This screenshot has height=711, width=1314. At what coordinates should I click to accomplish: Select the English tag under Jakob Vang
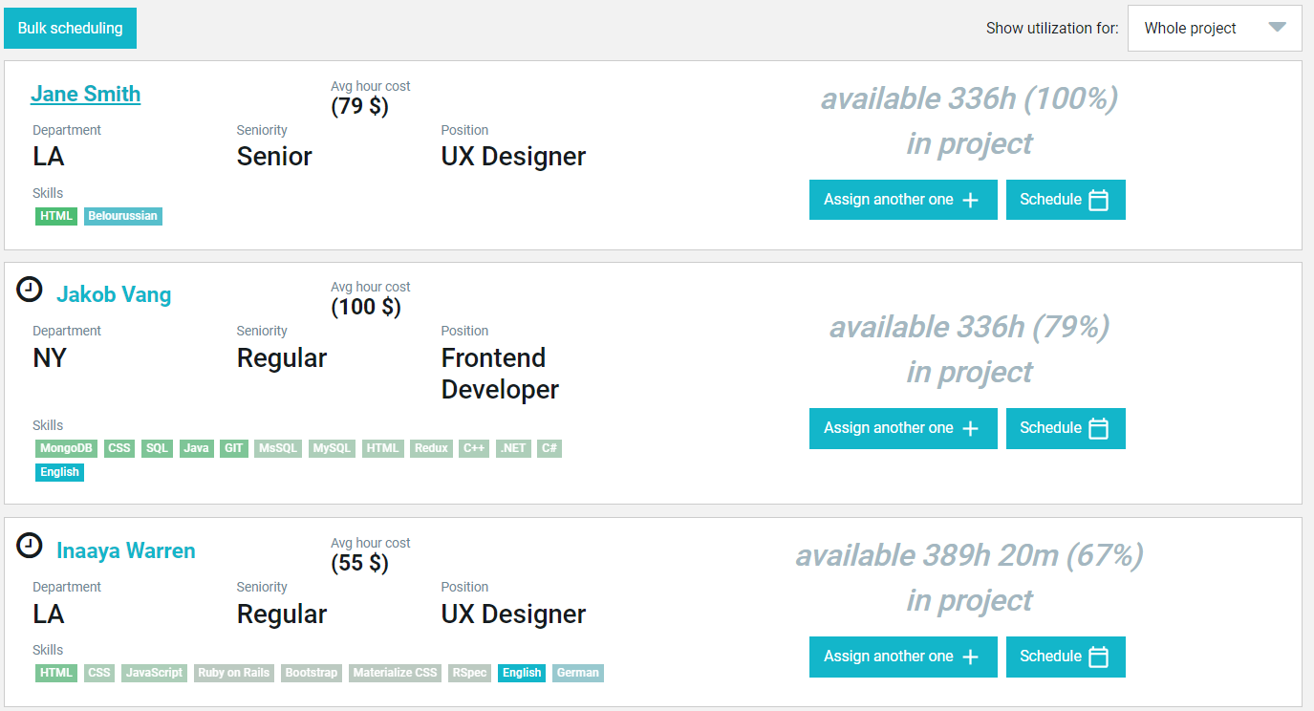[59, 472]
